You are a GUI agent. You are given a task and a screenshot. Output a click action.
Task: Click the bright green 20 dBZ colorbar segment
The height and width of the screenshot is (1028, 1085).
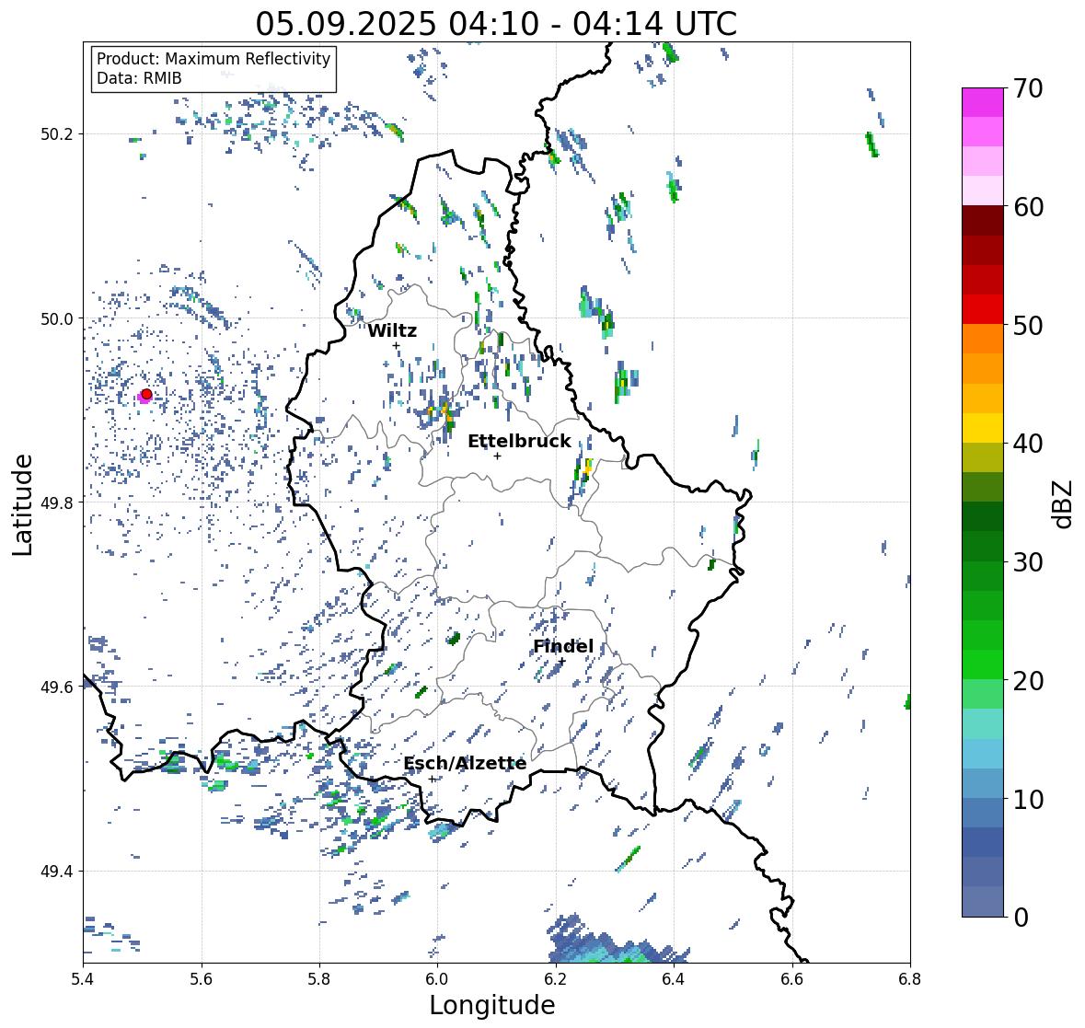(983, 664)
